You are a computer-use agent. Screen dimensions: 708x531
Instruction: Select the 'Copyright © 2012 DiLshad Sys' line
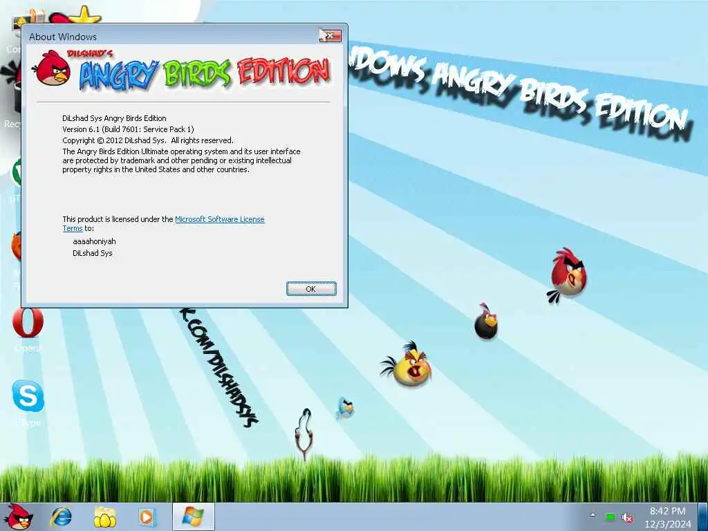148,140
